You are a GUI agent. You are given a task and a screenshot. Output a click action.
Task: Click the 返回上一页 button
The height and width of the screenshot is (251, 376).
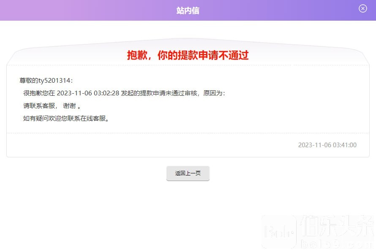click(188, 173)
